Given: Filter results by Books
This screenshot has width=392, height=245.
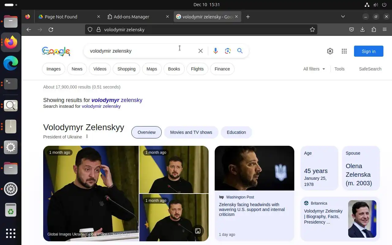Looking at the screenshot, I should click(x=174, y=69).
